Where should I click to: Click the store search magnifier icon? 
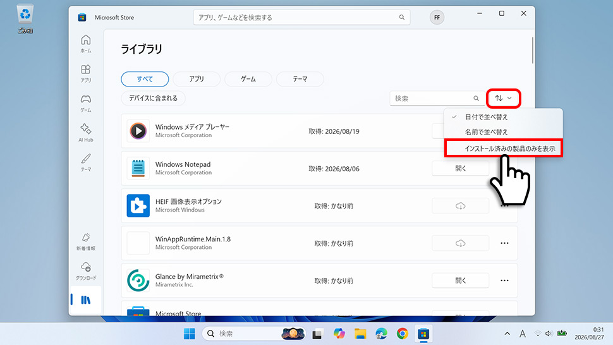(401, 17)
